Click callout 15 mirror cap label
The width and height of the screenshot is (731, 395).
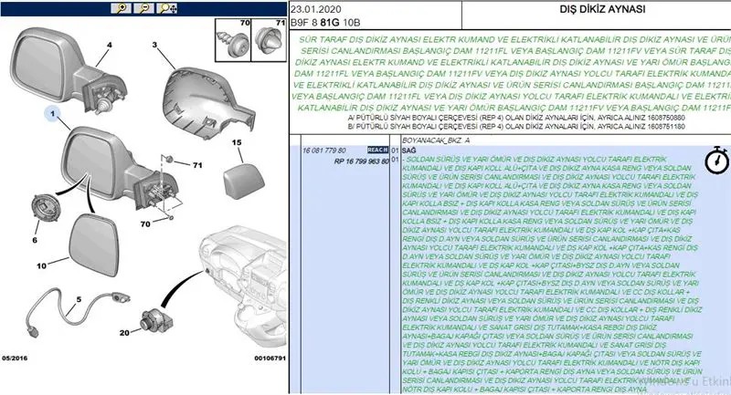pos(235,143)
